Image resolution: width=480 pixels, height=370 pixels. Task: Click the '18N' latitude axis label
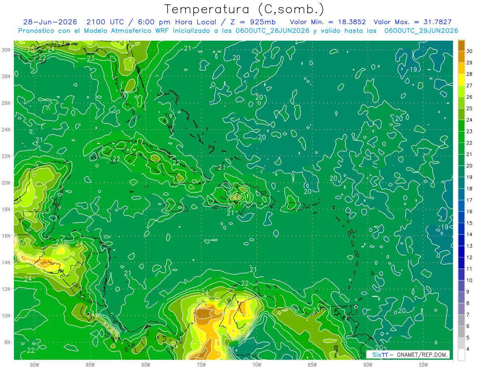[x=7, y=209]
